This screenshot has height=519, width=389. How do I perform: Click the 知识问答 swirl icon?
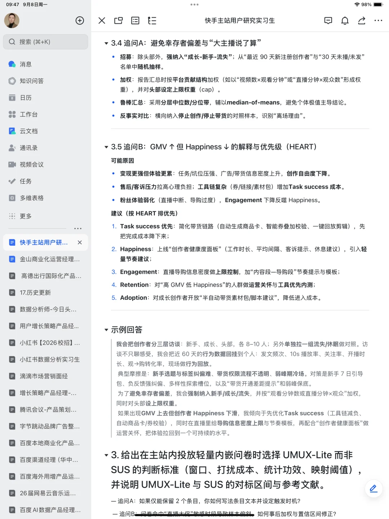point(12,81)
